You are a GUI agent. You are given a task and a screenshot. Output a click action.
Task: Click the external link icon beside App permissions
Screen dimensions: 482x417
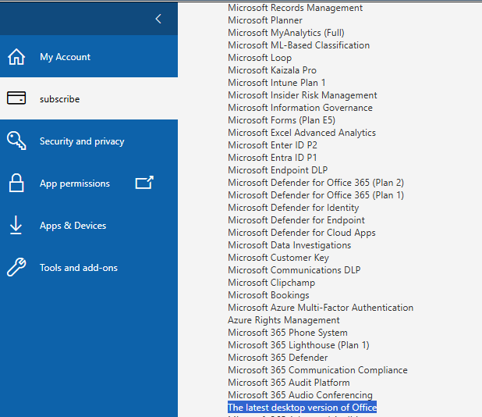pyautogui.click(x=144, y=183)
